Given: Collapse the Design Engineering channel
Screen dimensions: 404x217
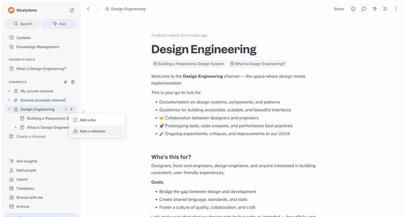Looking at the screenshot, I should (x=9, y=109).
